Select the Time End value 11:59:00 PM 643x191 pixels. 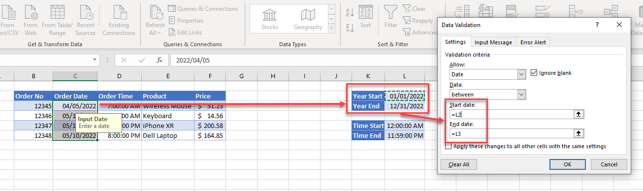click(x=405, y=135)
